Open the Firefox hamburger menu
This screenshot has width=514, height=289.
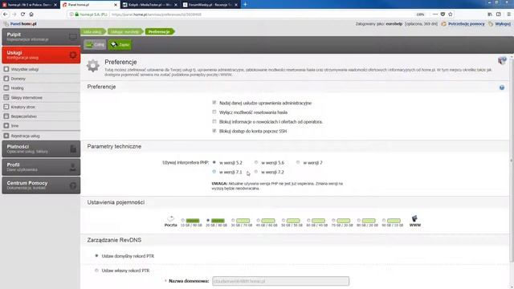[508, 14]
